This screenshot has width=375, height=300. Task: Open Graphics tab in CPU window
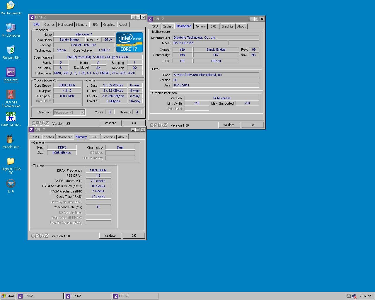click(109, 25)
